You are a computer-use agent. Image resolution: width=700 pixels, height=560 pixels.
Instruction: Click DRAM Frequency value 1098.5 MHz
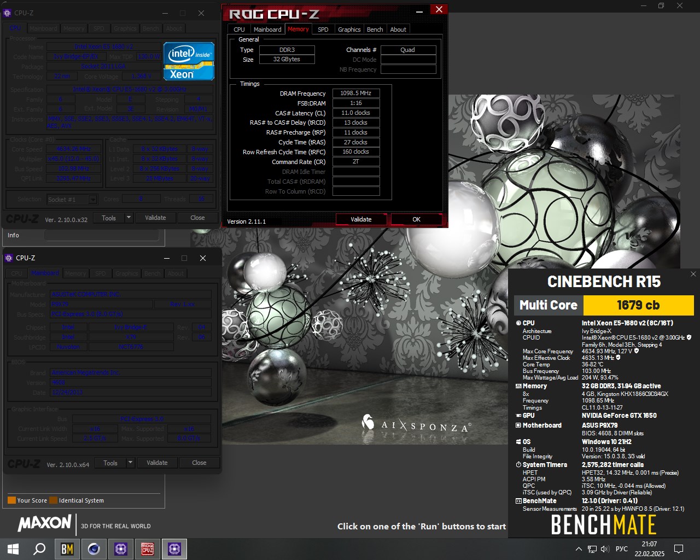click(356, 94)
